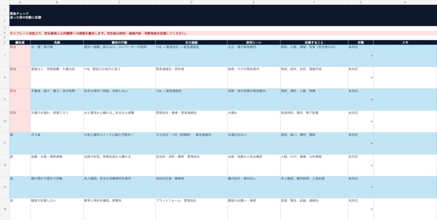The image size is (437, 220).
Task: Select cell 本人確認、費用説明、入室記録
Action: (x=314, y=187)
